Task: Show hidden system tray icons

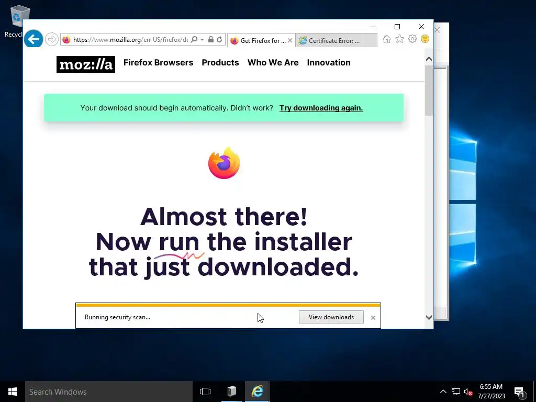Action: 443,392
